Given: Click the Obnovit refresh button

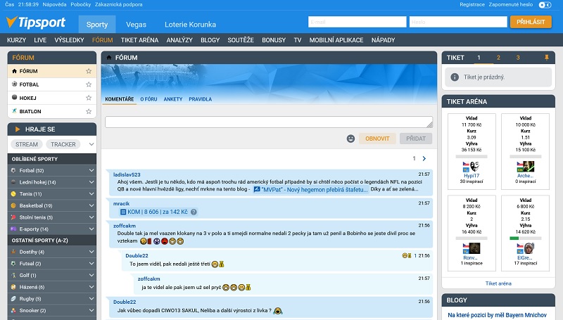Looking at the screenshot, I should (377, 139).
